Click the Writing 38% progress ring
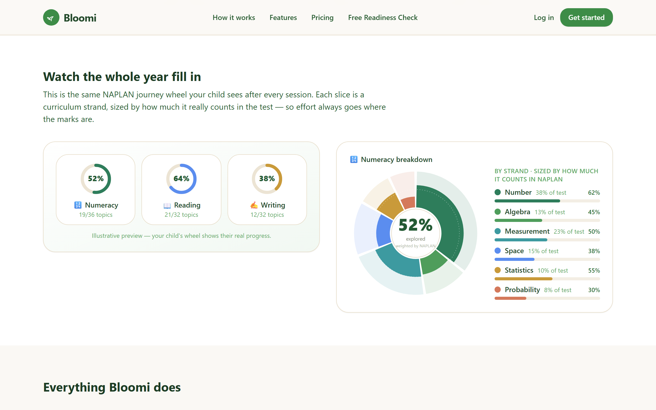Screen dimensions: 656x410 tap(267, 179)
